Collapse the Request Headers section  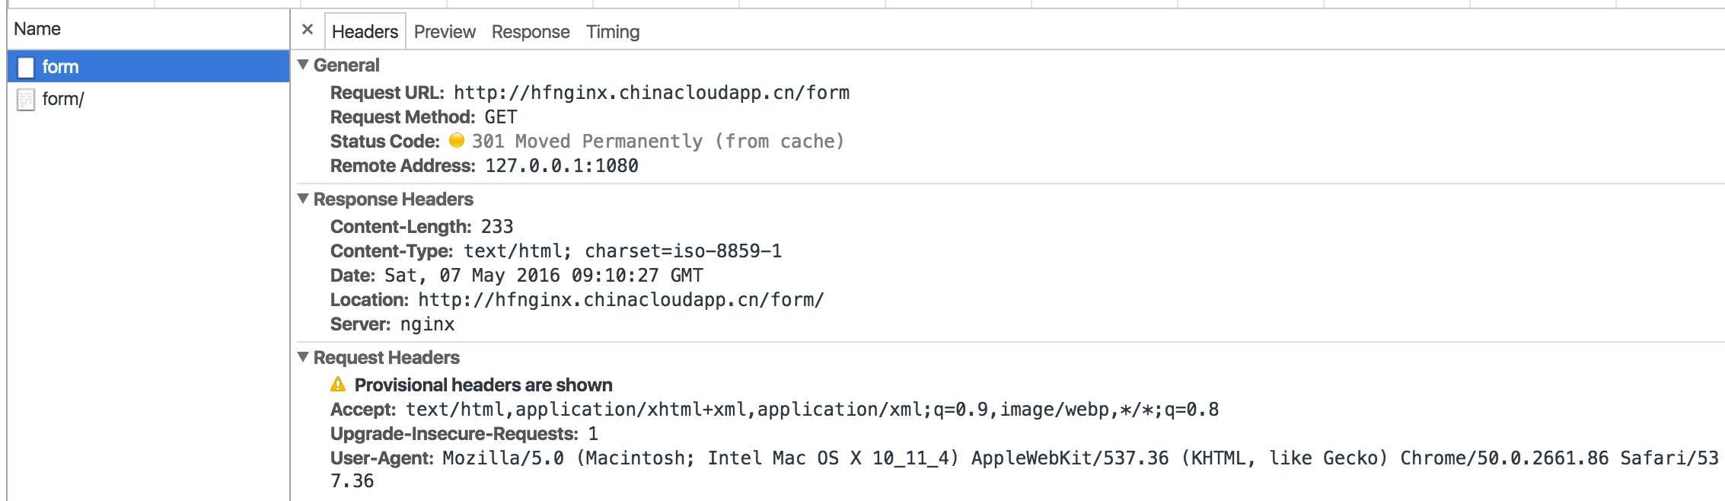click(x=303, y=357)
